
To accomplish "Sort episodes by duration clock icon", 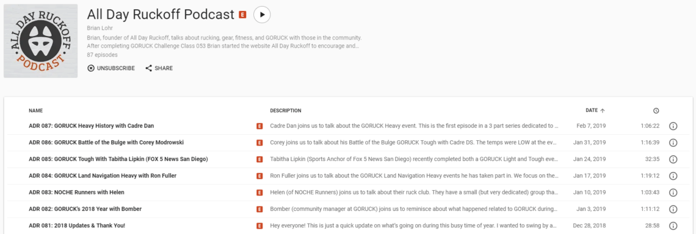I will (656, 111).
